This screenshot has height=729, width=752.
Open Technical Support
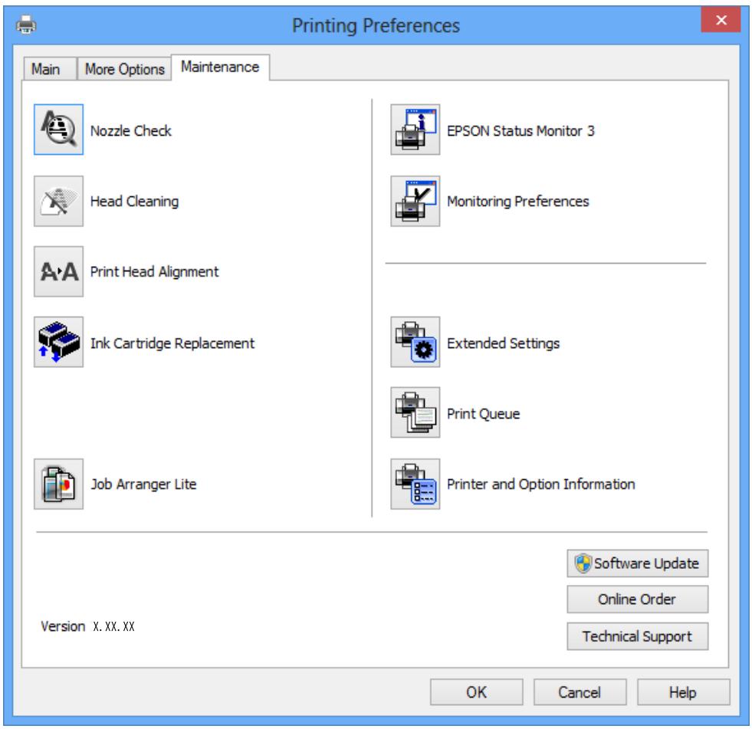click(637, 636)
